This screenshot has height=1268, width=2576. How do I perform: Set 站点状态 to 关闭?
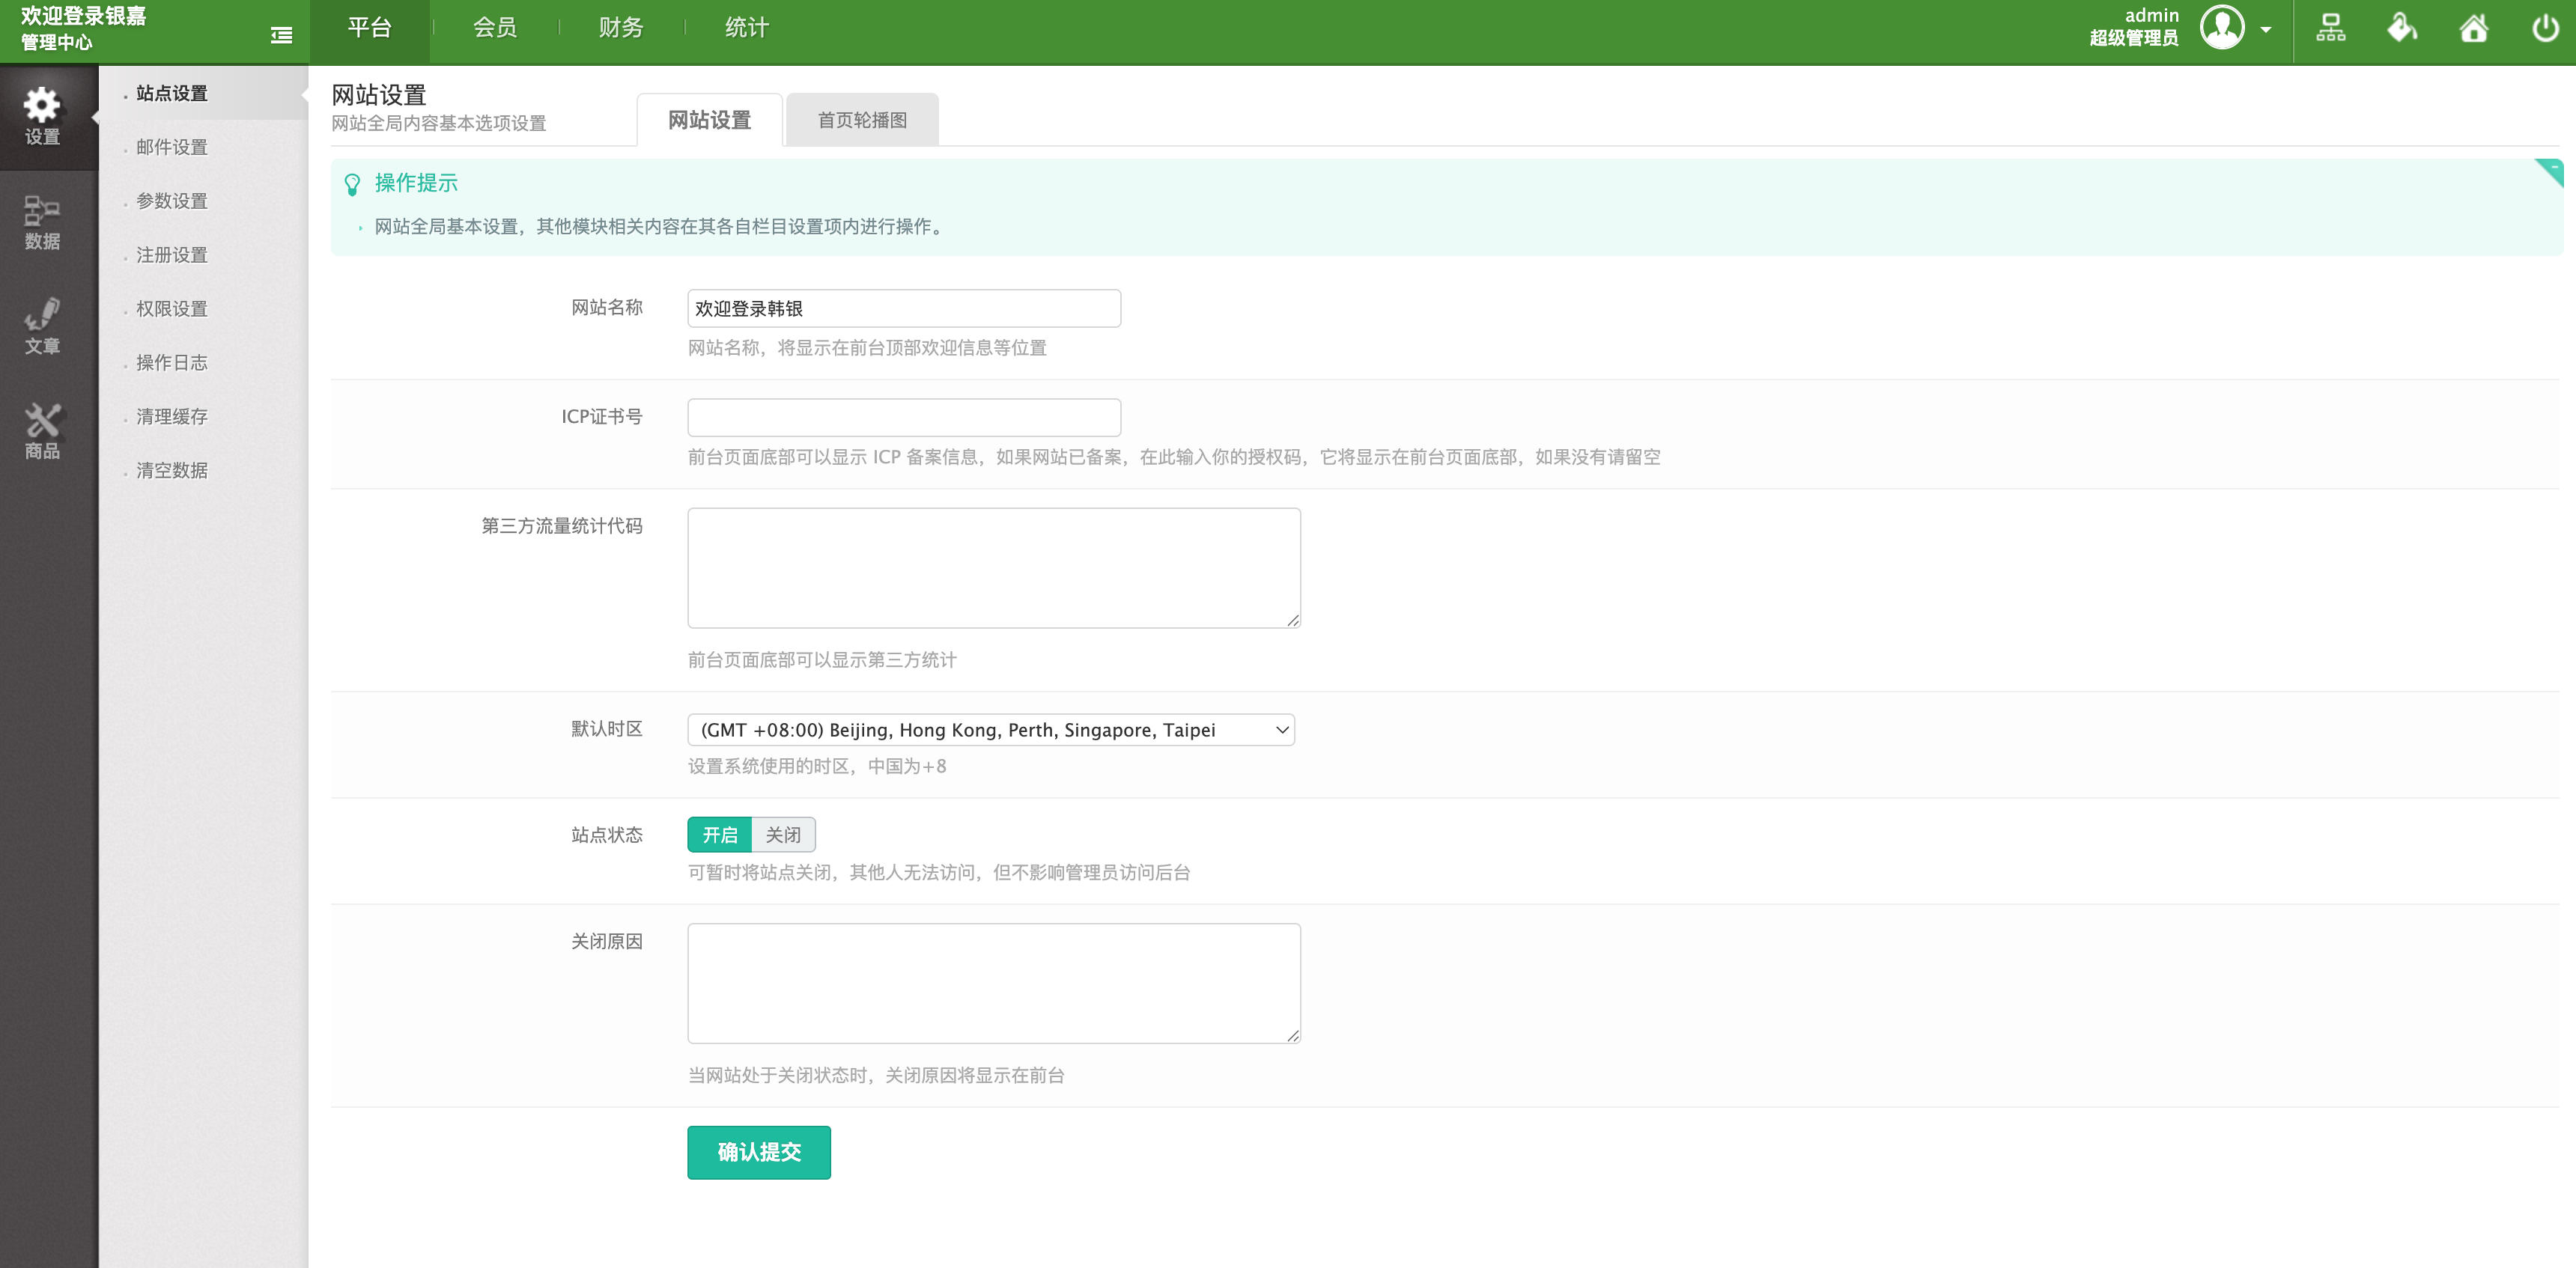(783, 835)
